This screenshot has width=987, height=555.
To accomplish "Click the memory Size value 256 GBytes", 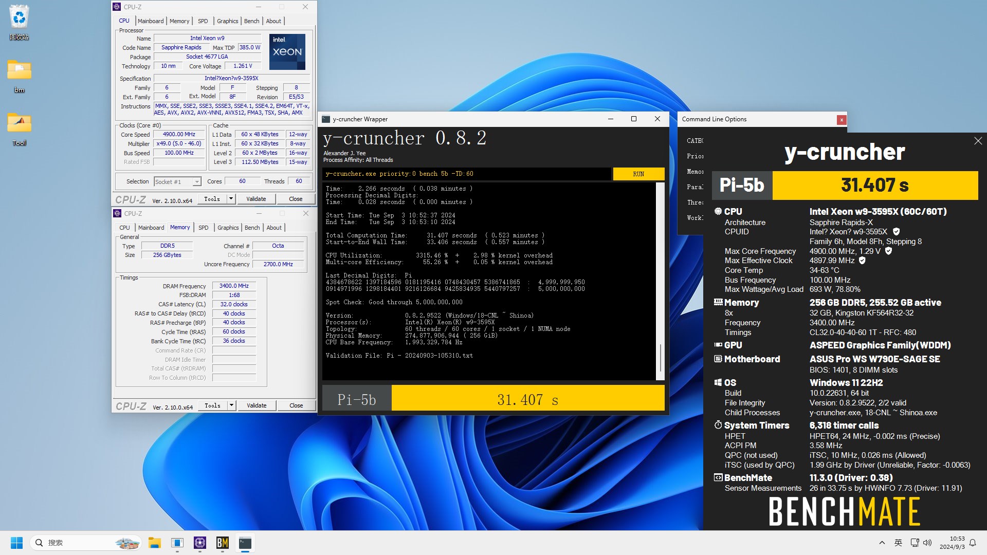I will (x=167, y=255).
